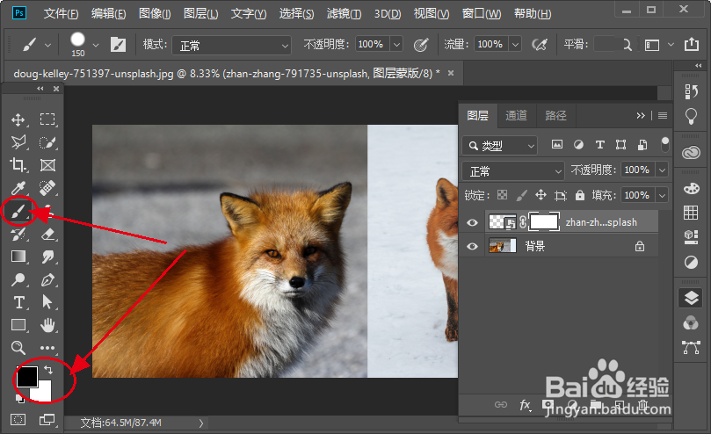Open the brush settings panel button
Viewport: 711px width, 434px height.
tap(119, 45)
